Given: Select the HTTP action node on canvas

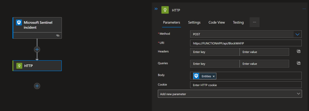Looking at the screenshot, I should coord(37,66).
